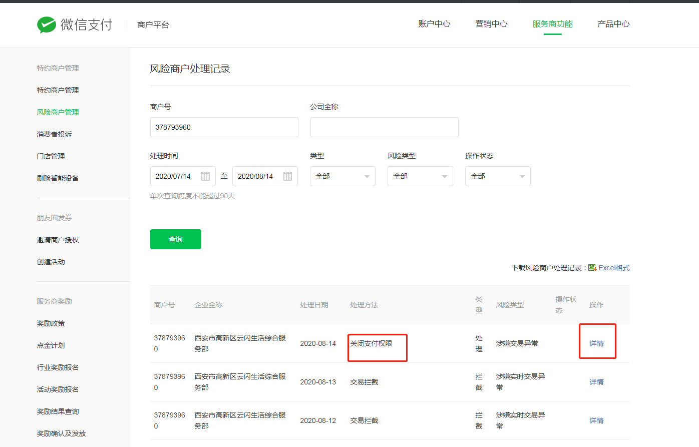This screenshot has height=447, width=699.
Task: Open end date calendar picker icon
Action: tap(287, 176)
